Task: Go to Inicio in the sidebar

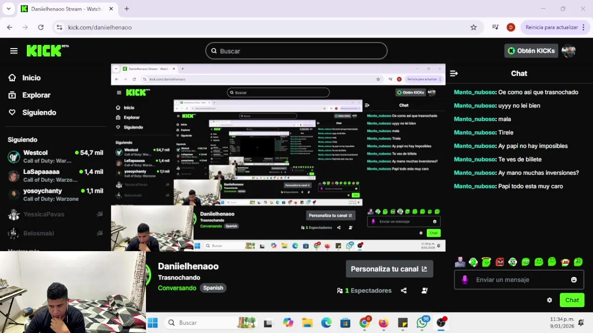Action: (32, 78)
